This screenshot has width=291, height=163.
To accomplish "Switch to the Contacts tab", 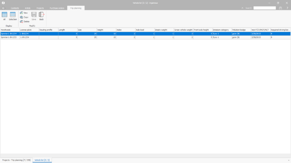I will pos(15,8).
